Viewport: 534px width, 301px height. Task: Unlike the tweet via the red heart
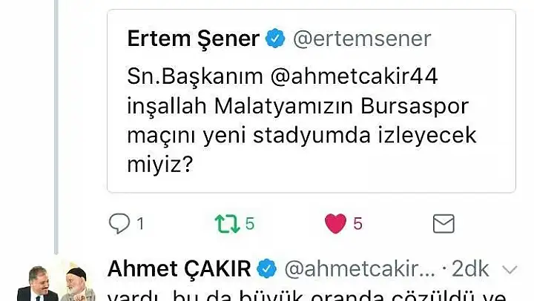(x=335, y=223)
